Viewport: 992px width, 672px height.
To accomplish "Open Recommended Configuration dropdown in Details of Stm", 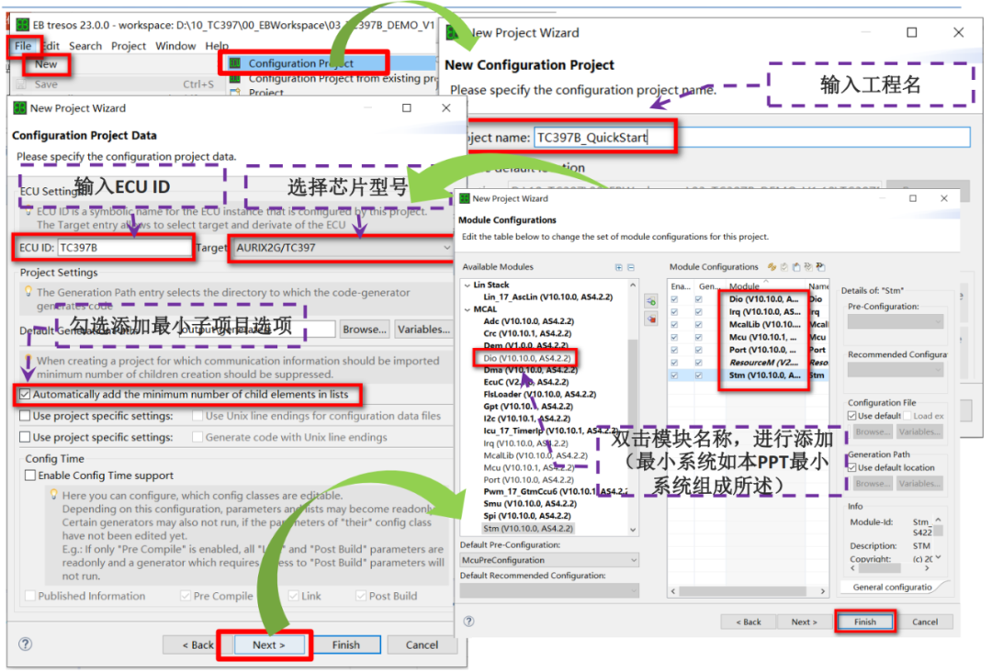I will 896,371.
